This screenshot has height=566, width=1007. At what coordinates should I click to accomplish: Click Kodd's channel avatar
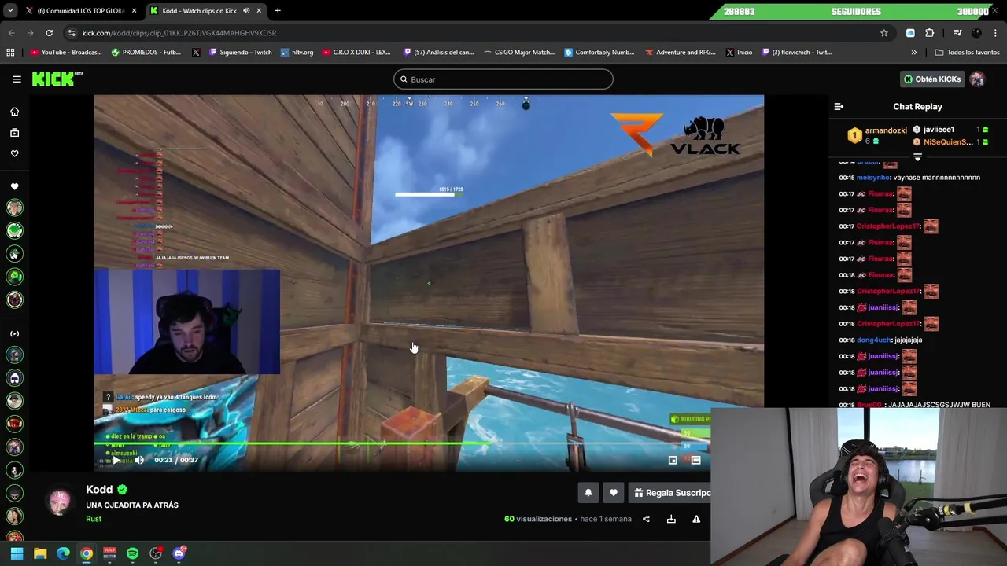click(60, 502)
